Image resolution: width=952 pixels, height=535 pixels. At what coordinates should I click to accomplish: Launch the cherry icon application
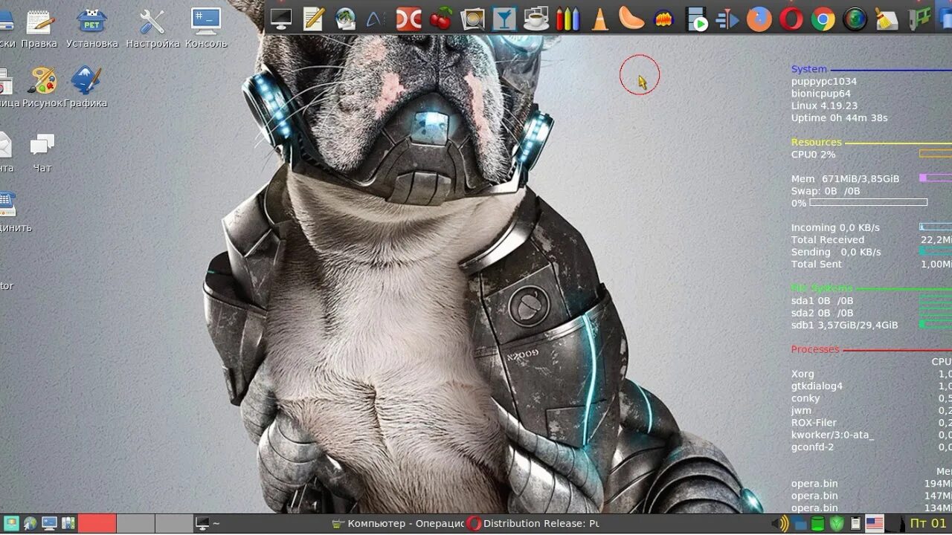click(x=440, y=19)
